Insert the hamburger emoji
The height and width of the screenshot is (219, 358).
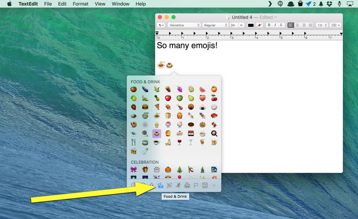coord(145,107)
